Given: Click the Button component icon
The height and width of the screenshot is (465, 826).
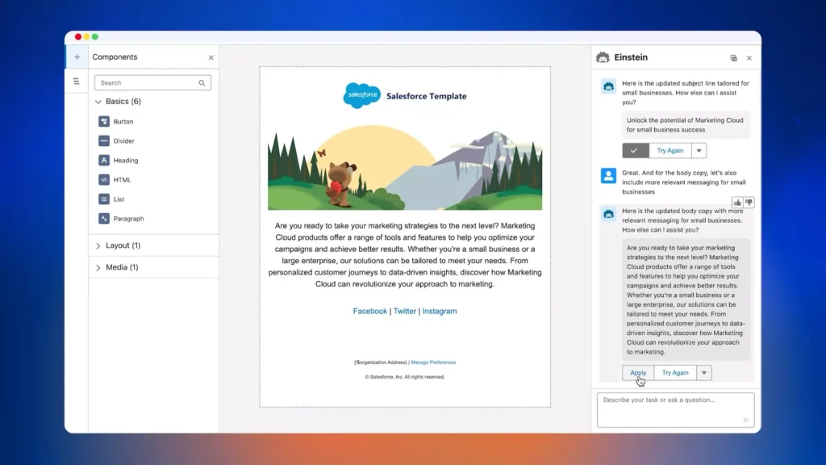Looking at the screenshot, I should point(104,122).
